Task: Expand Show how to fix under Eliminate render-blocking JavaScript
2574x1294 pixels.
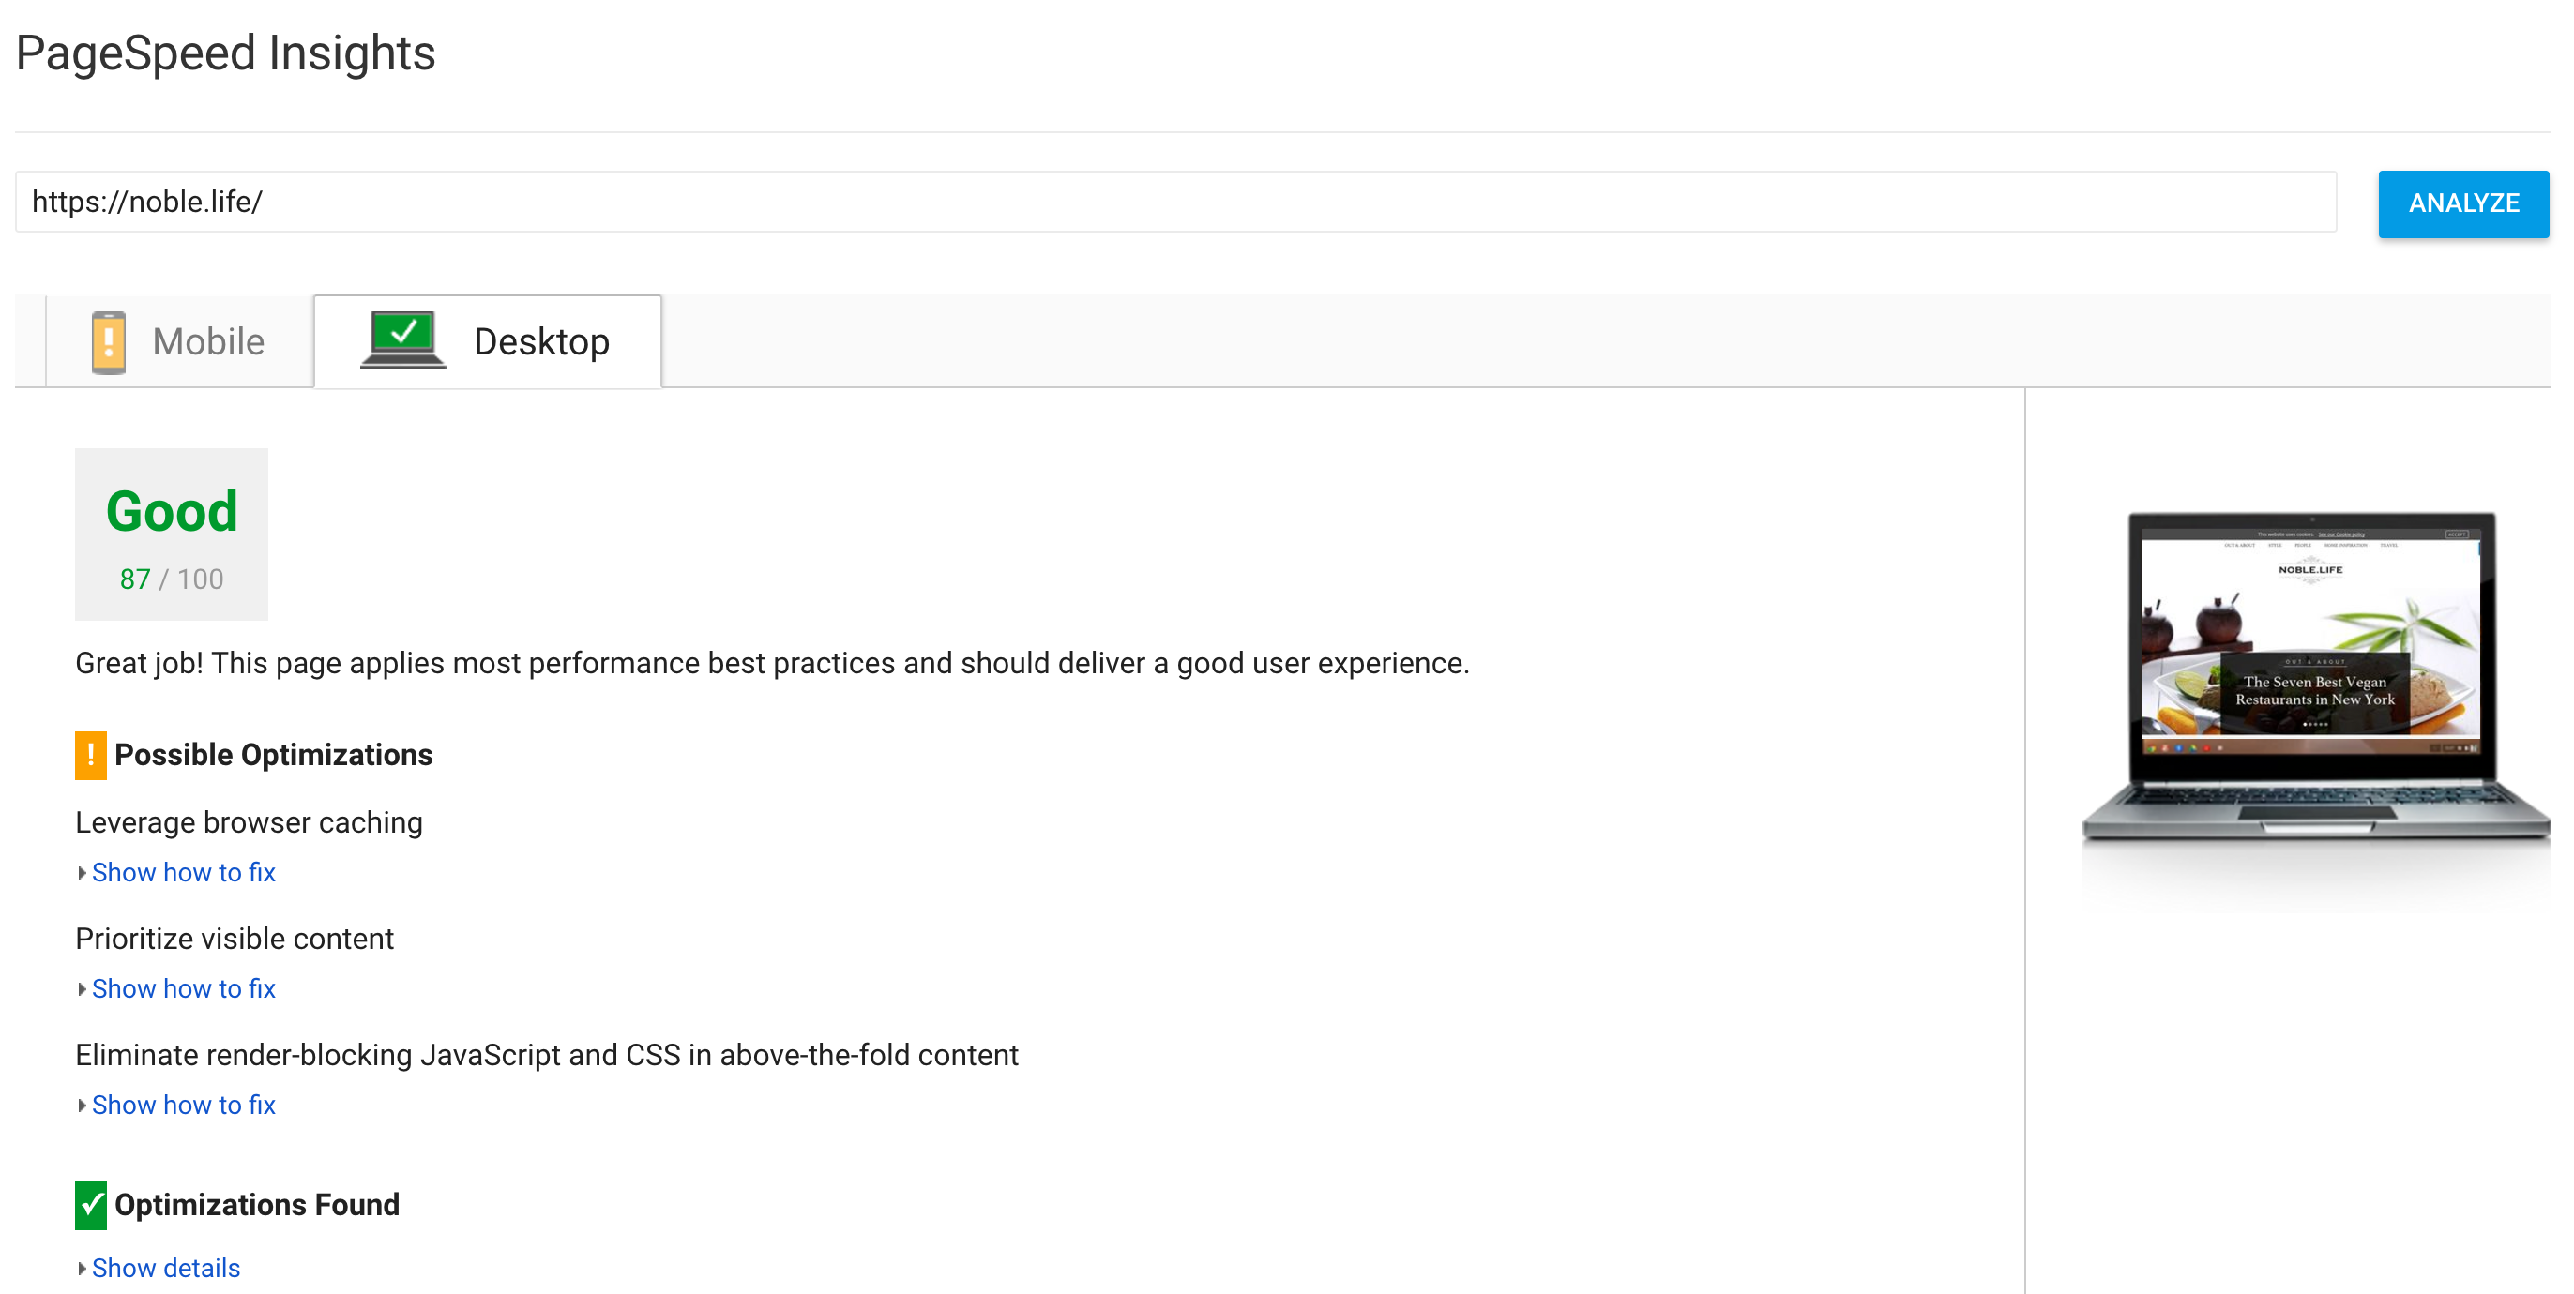Action: click(183, 1106)
